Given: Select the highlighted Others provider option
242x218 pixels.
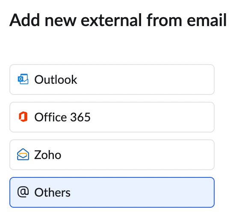Looking at the screenshot, I should point(112,192).
